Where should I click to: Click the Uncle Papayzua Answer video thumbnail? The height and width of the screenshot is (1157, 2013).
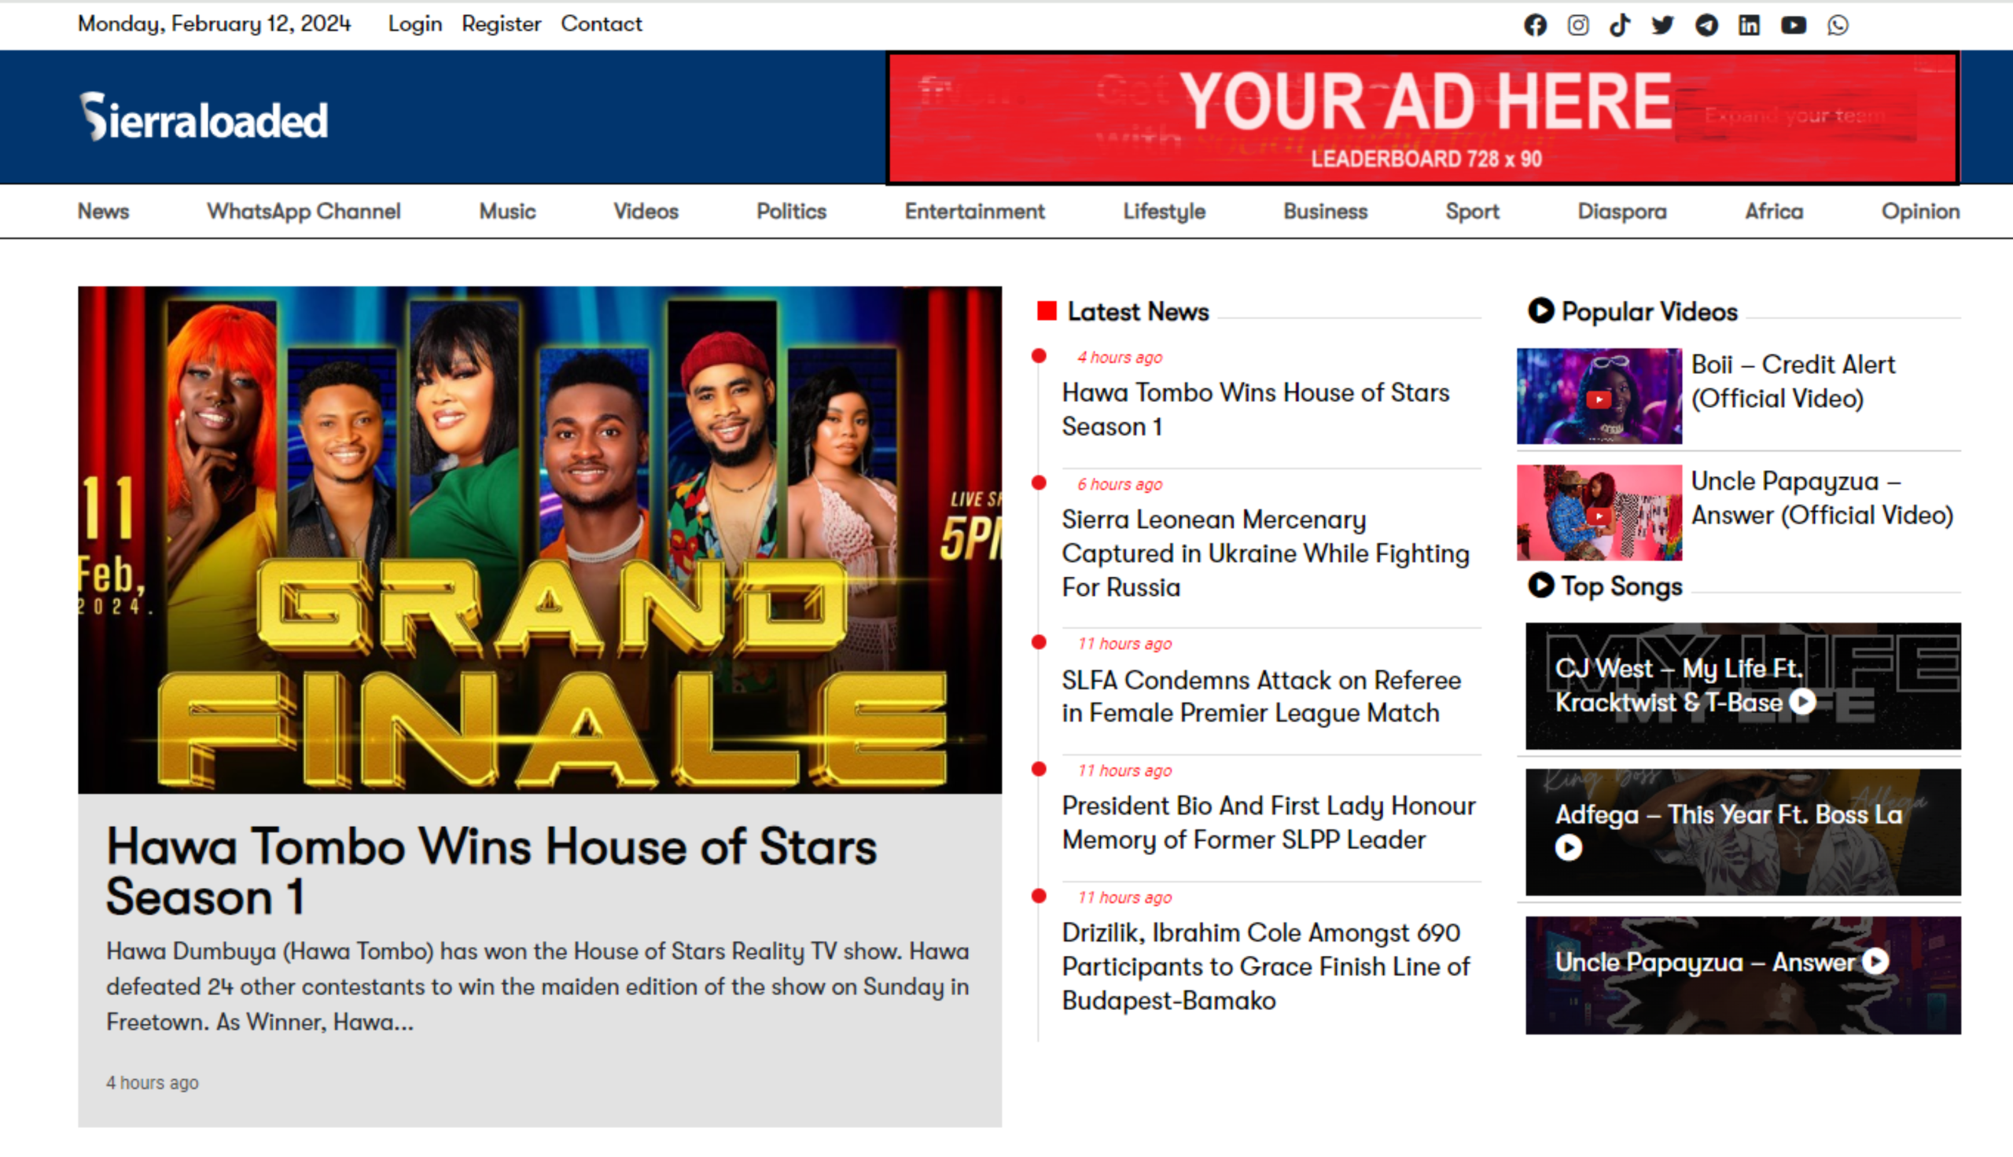click(x=1599, y=512)
